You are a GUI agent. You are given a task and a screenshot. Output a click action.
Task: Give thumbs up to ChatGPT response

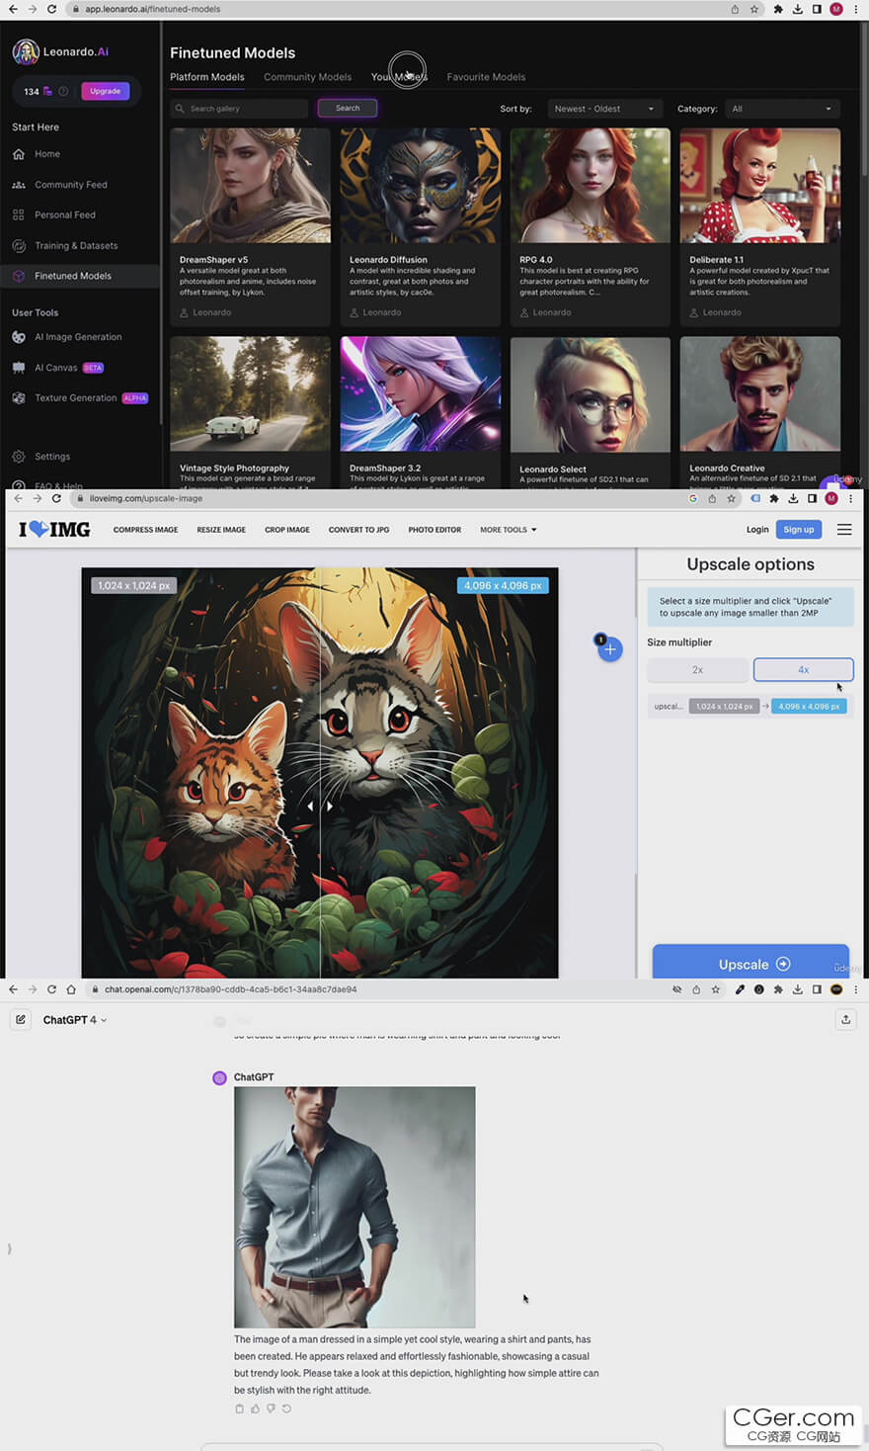click(x=255, y=1408)
